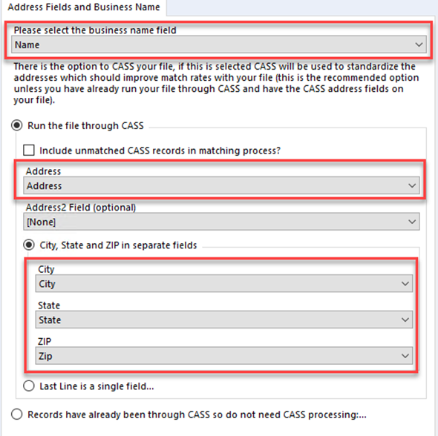Click the chevron arrow on the State selector

(x=405, y=320)
